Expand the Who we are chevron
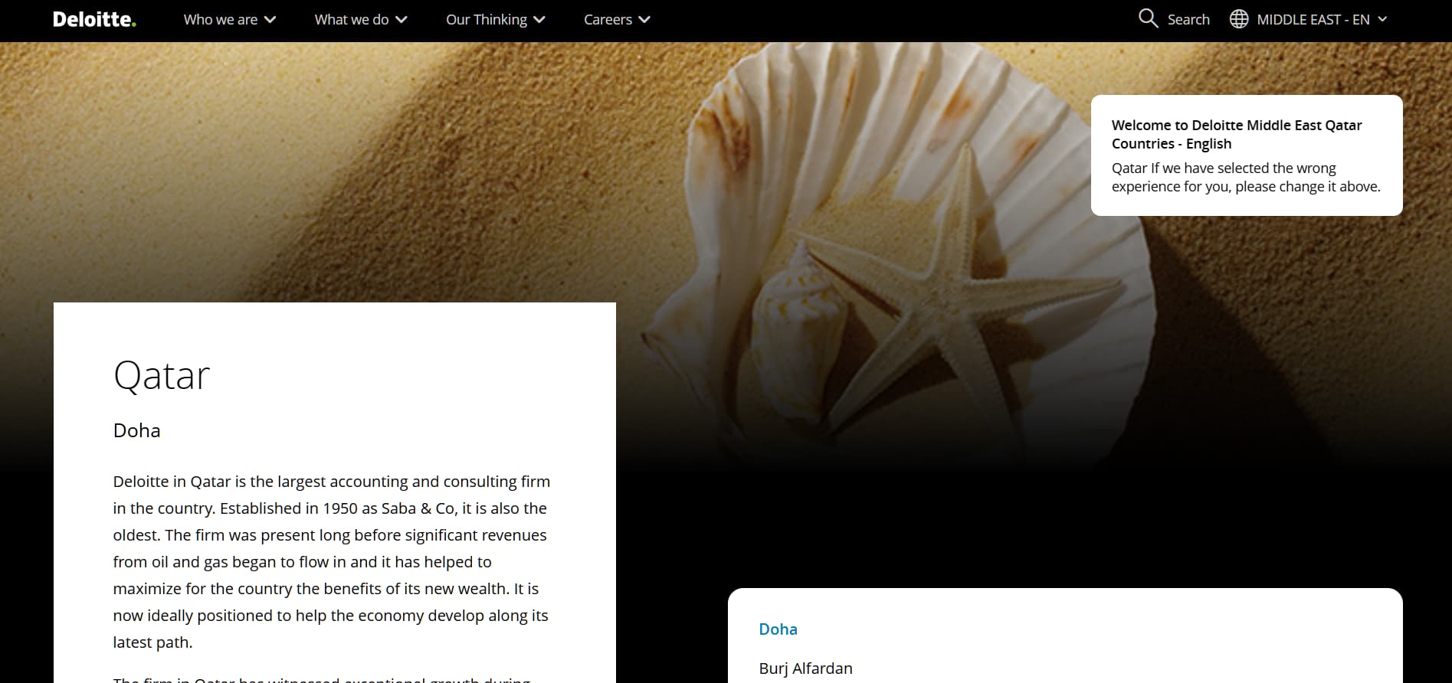The width and height of the screenshot is (1452, 683). point(270,20)
